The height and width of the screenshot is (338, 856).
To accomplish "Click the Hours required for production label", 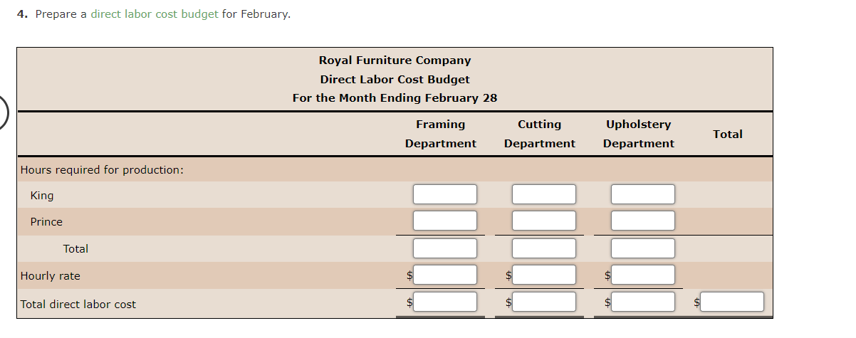I will 102,169.
